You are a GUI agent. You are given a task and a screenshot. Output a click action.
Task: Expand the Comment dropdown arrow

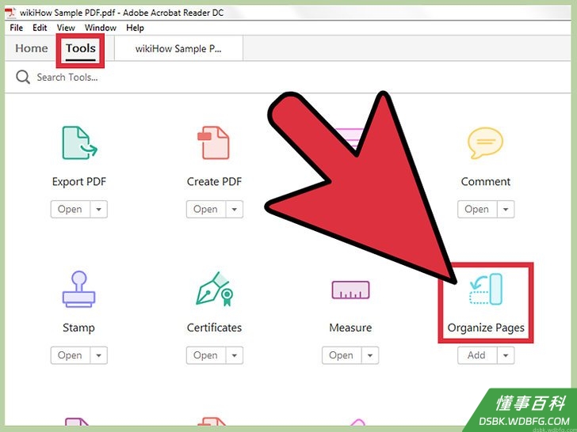(506, 210)
